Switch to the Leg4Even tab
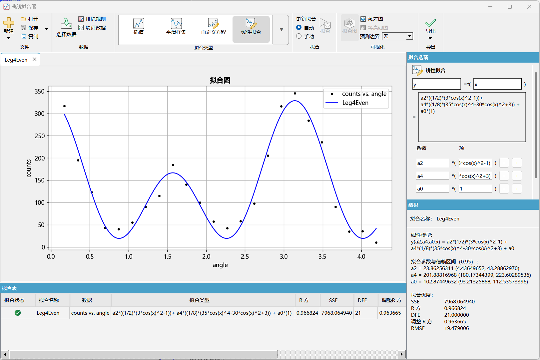The image size is (540, 360). 16,60
